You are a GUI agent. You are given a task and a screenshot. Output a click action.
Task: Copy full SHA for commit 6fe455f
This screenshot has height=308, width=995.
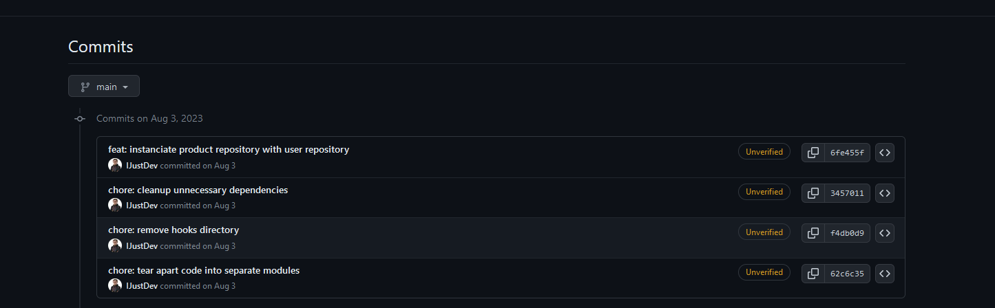[x=813, y=153]
